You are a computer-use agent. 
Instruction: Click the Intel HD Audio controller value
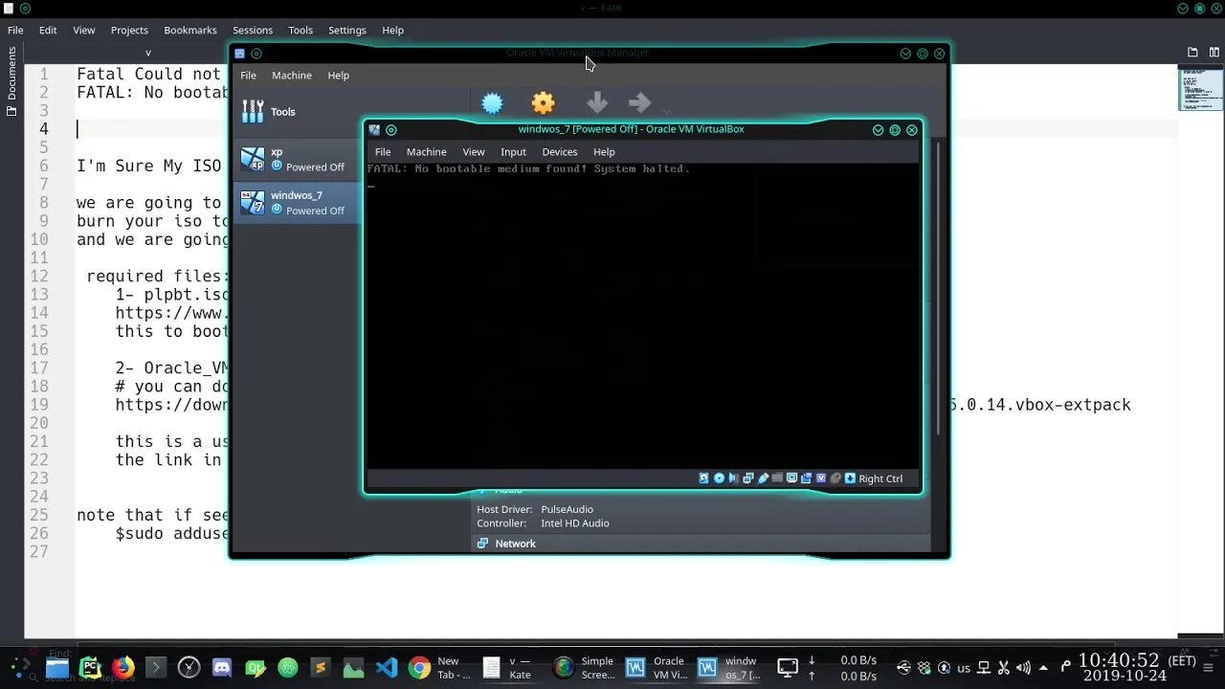click(575, 523)
